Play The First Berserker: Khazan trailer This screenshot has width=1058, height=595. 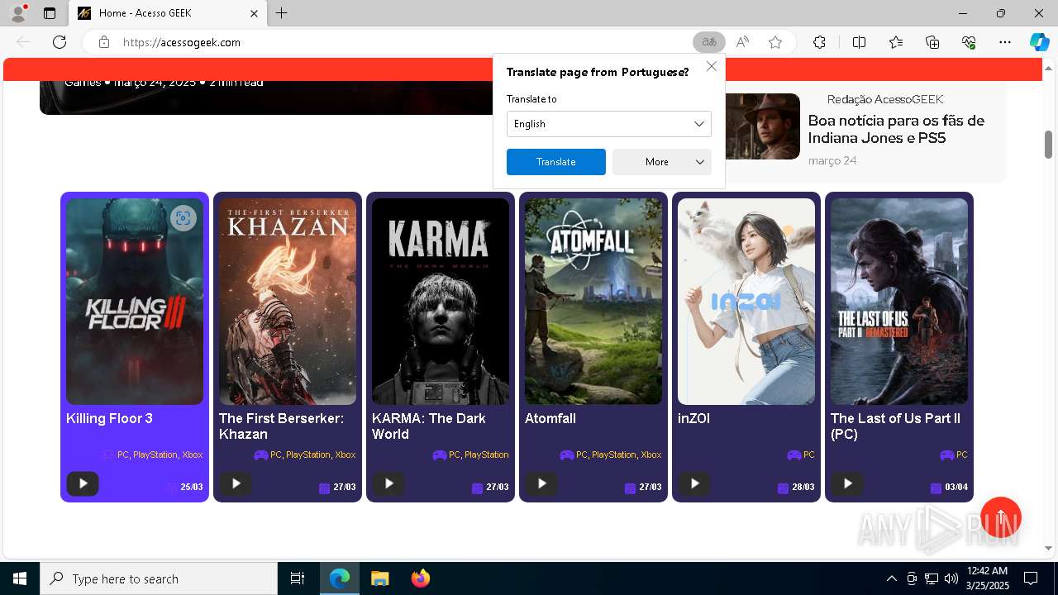coord(236,483)
